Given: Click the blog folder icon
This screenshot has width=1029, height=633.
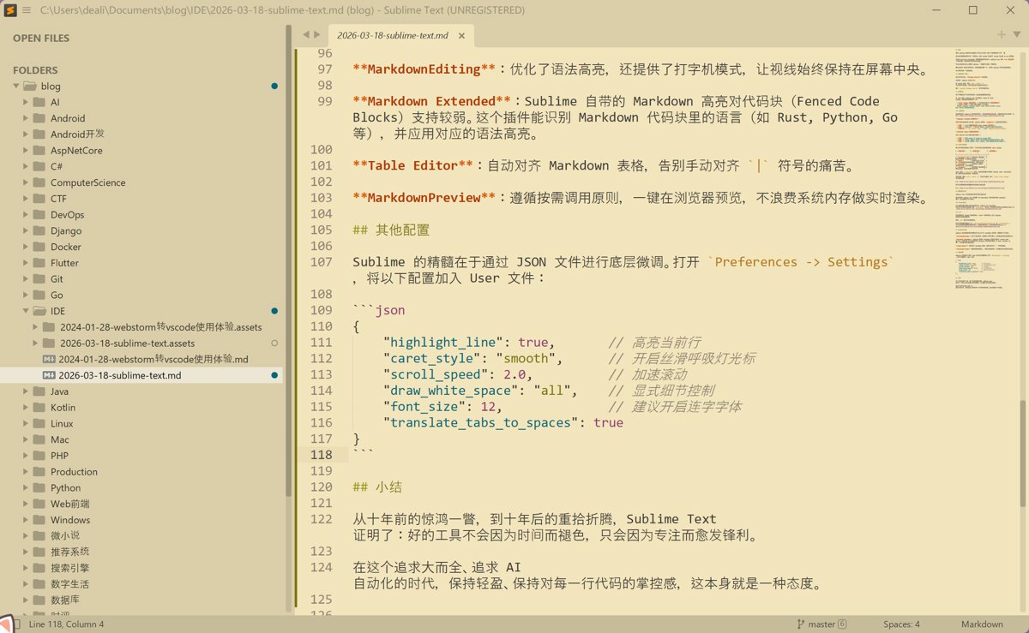Looking at the screenshot, I should [x=29, y=87].
